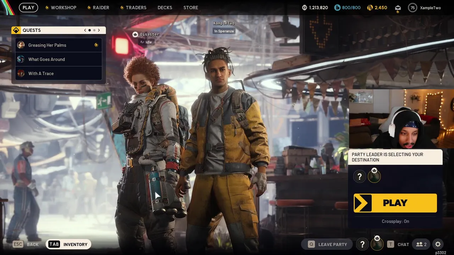Open the STORE tab

click(191, 7)
